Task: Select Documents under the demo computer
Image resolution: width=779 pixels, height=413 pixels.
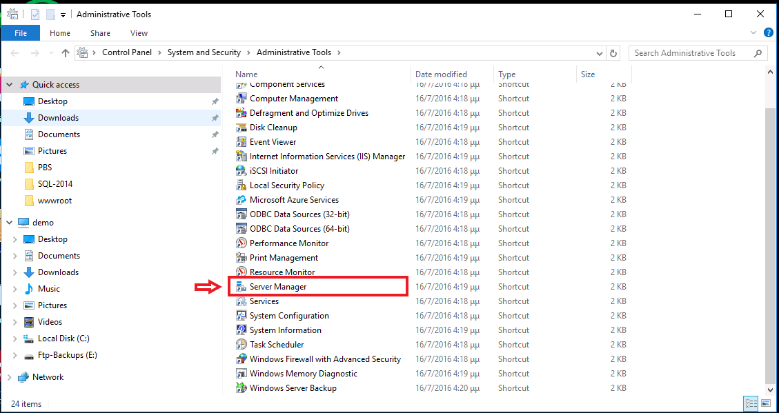Action: (x=59, y=256)
